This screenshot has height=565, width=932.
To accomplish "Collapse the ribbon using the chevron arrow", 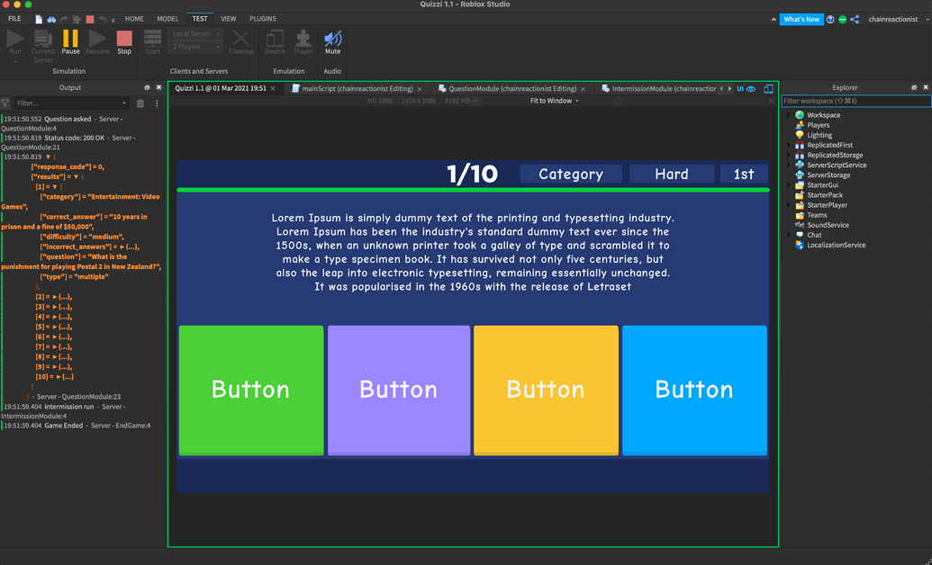I will point(773,18).
